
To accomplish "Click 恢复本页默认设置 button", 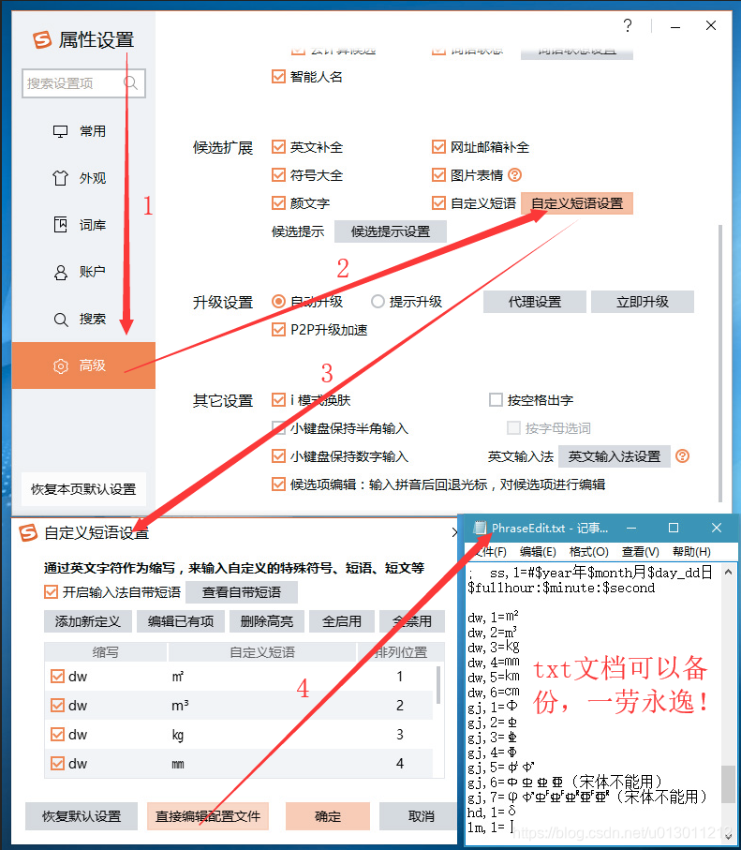I will [83, 489].
